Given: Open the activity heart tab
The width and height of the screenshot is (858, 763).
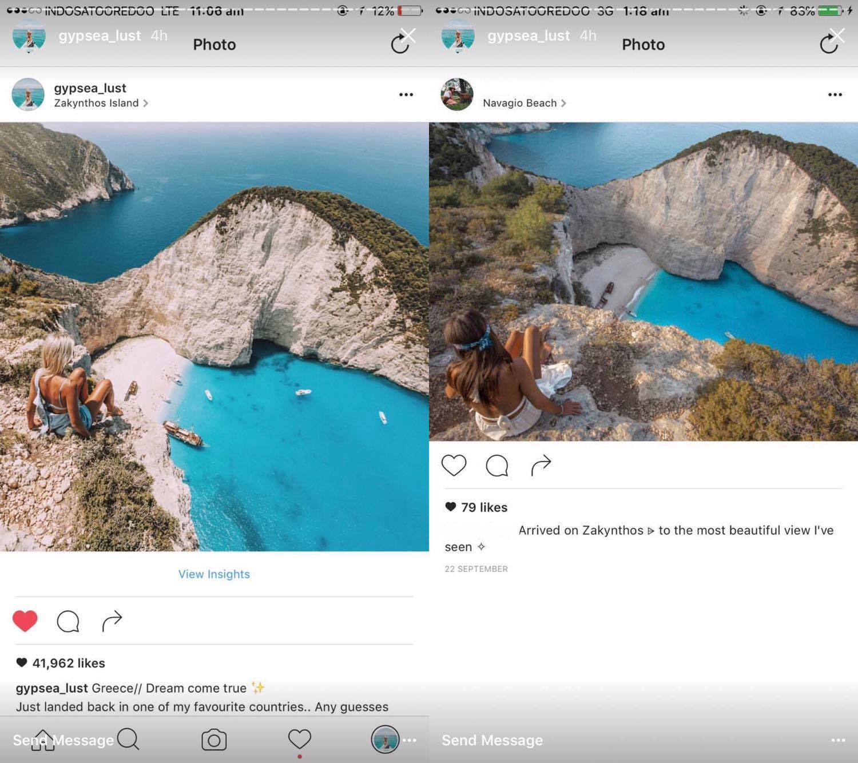Looking at the screenshot, I should [x=299, y=739].
